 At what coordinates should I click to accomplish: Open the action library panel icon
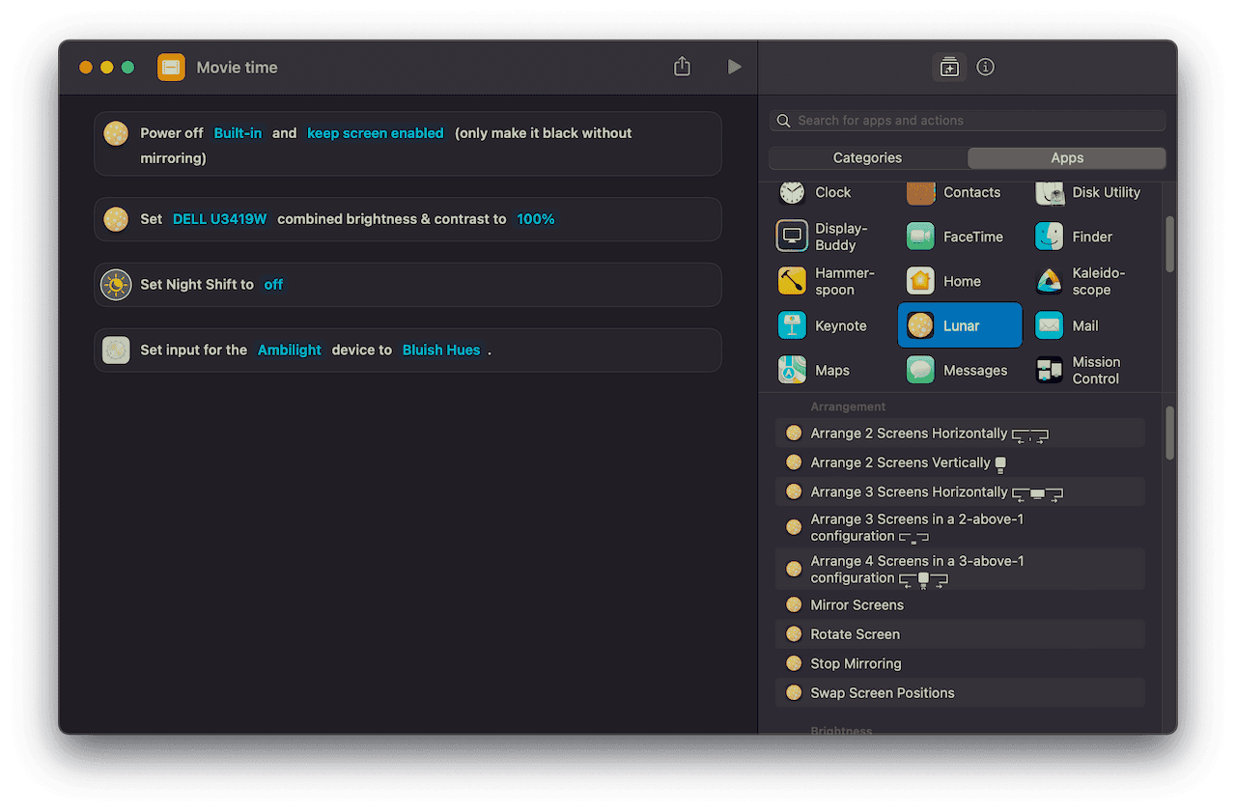pyautogui.click(x=949, y=68)
